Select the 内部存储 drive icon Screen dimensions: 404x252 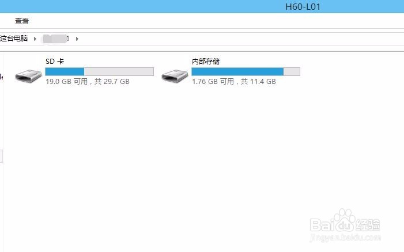tap(175, 76)
